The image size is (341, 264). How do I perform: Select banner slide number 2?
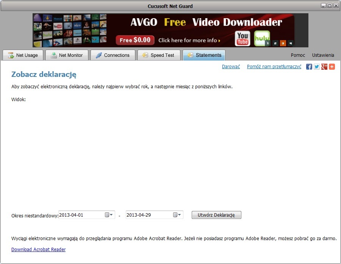(x=275, y=43)
